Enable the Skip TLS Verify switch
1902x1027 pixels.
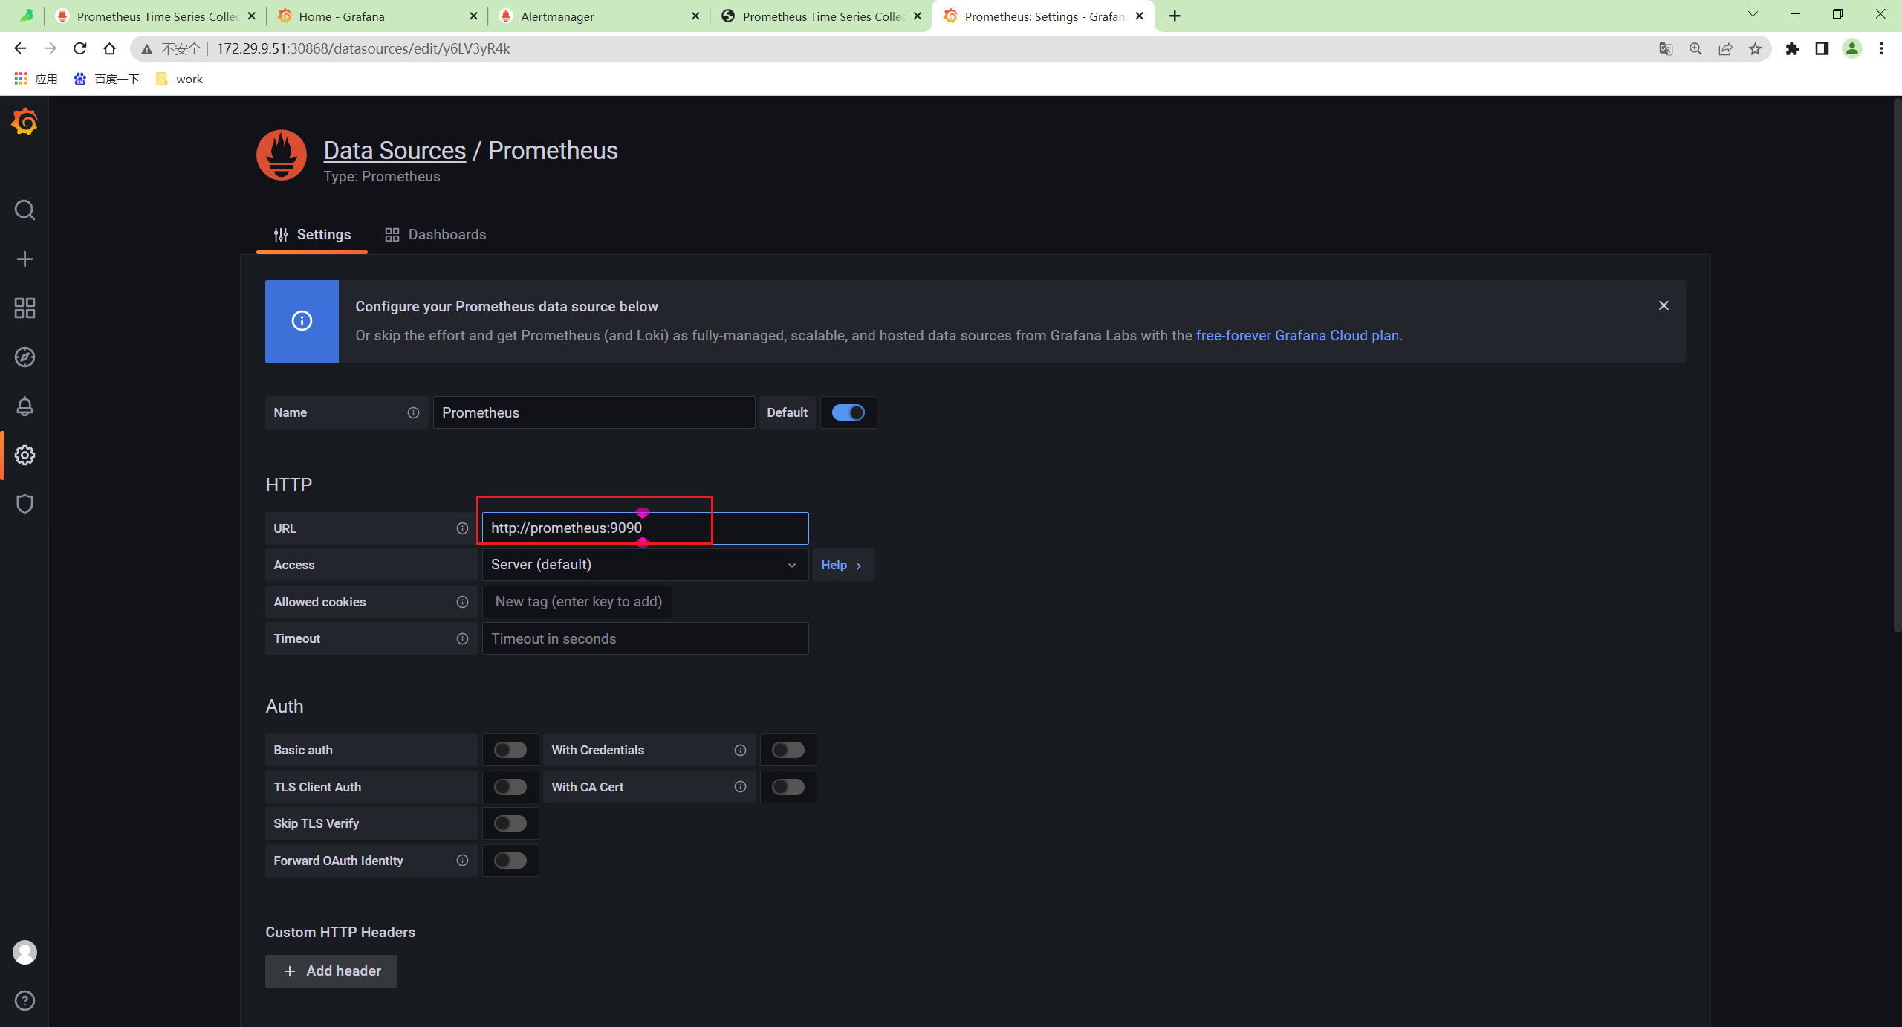(510, 823)
